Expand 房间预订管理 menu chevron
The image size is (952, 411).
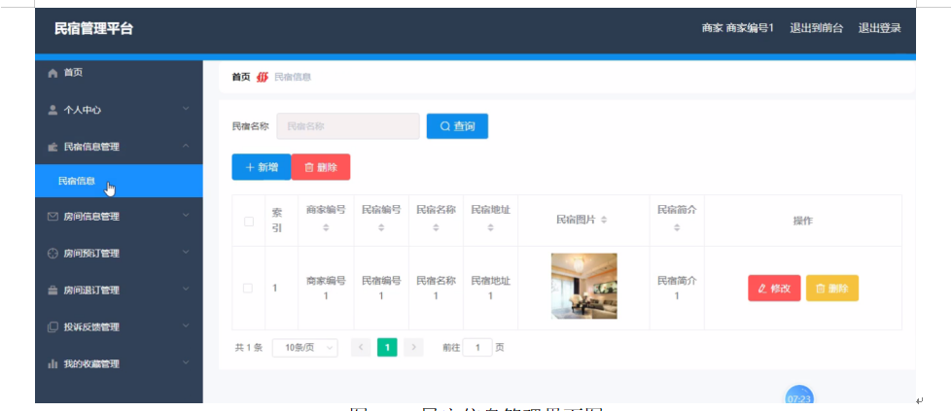tap(186, 252)
